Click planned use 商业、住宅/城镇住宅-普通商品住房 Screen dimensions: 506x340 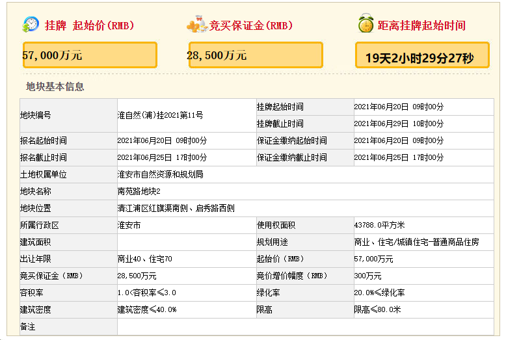point(417,242)
